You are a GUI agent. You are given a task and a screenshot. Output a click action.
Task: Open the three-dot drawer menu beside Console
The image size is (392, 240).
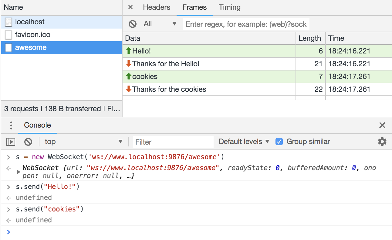tap(11, 125)
